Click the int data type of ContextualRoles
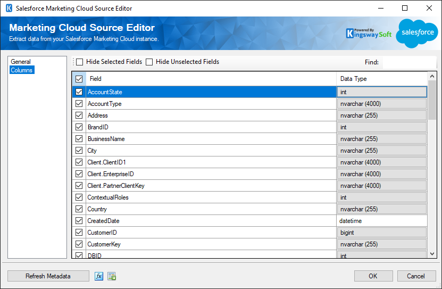Image resolution: width=442 pixels, height=289 pixels. [382, 197]
